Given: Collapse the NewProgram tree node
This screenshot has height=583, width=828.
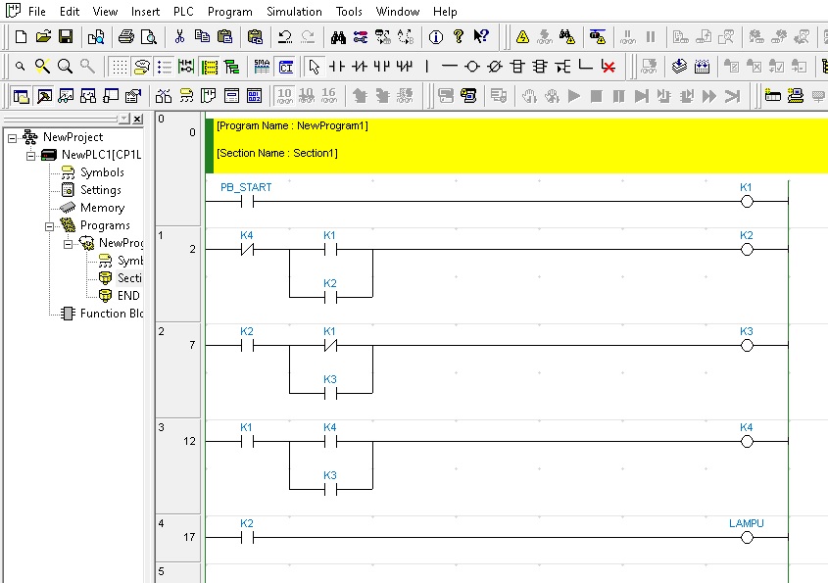Looking at the screenshot, I should [x=68, y=244].
